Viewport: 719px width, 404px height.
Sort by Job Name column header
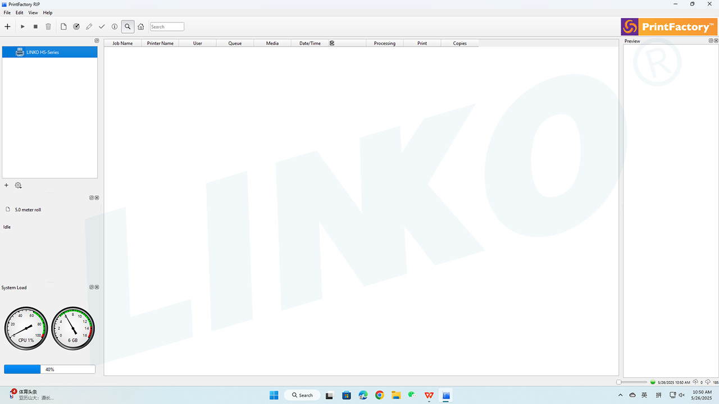click(x=122, y=43)
